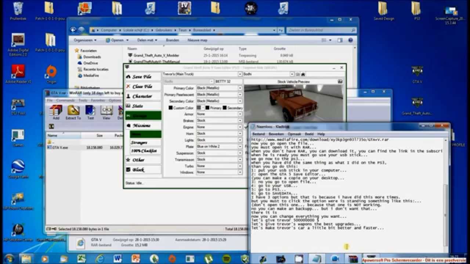The width and height of the screenshot is (470, 264).
Task: Open the Opmaak menu in Kladblok
Action: (x=294, y=134)
